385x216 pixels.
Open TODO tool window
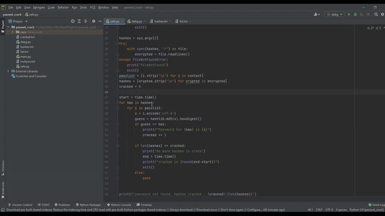point(44,205)
